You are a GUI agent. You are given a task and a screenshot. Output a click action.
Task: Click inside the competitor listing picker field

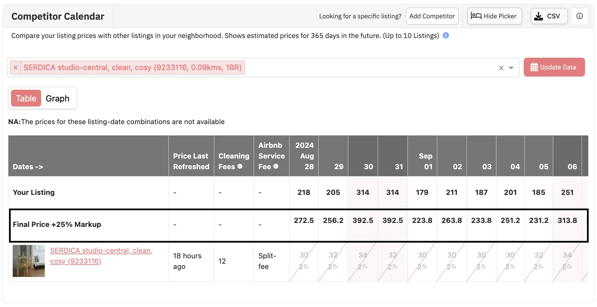pos(368,67)
